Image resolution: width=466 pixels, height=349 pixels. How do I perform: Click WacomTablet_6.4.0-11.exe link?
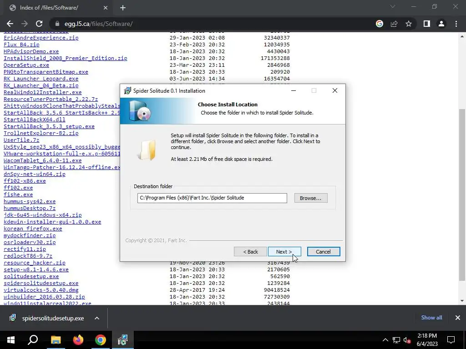[42, 160]
